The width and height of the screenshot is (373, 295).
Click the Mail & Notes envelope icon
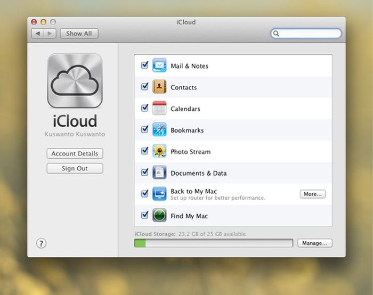point(159,65)
